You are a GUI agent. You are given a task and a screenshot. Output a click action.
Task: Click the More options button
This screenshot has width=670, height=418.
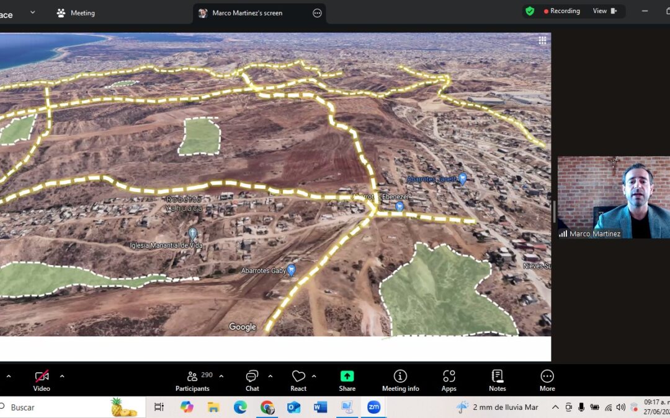point(547,380)
